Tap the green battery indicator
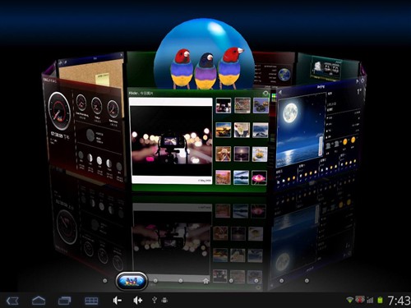The height and width of the screenshot is (308, 411). tap(380, 301)
